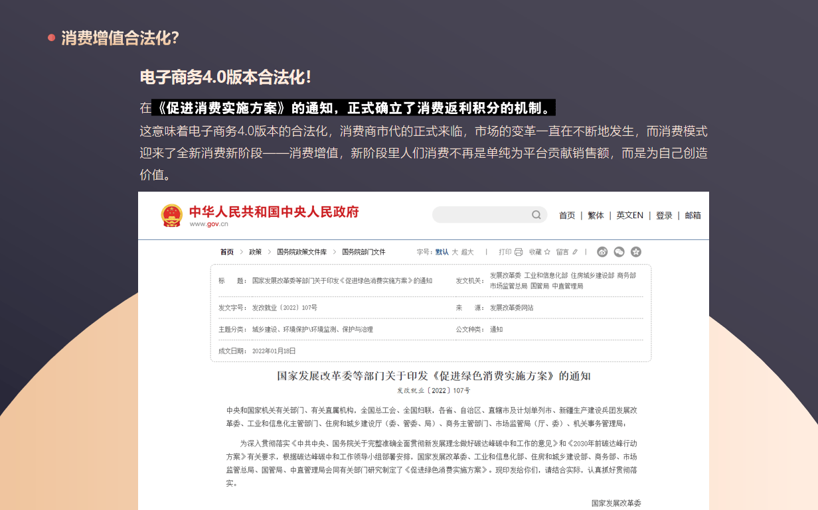Click the signature 国家发展改革委 at bottom right
Image resolution: width=818 pixels, height=510 pixels.
[616, 503]
